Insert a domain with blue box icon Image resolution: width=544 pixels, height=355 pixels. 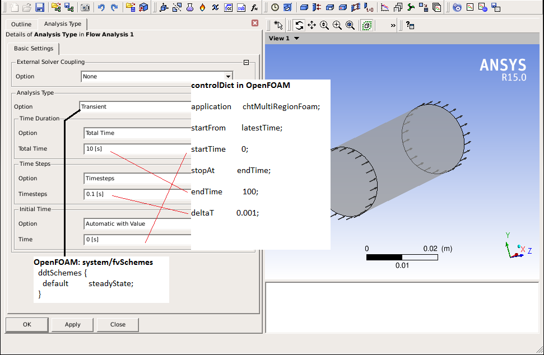pos(304,7)
